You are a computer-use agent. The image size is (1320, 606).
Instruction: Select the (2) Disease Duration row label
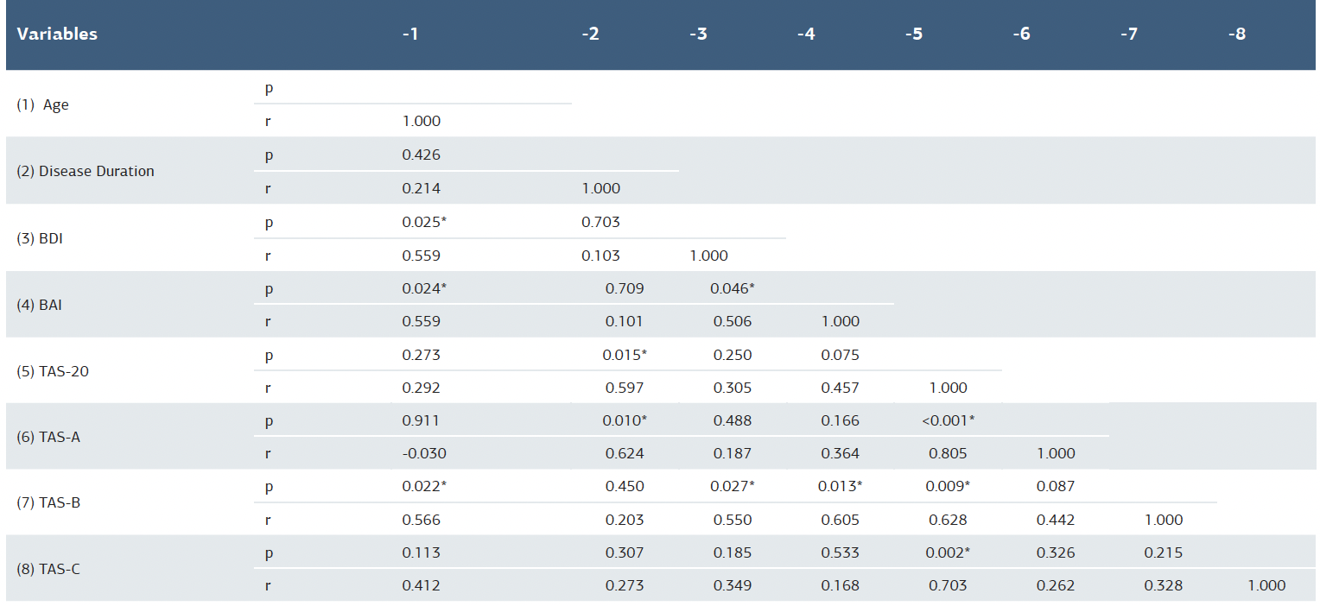81,171
